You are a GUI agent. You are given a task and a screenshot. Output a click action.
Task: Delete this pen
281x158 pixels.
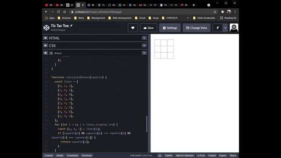[x=169, y=155]
